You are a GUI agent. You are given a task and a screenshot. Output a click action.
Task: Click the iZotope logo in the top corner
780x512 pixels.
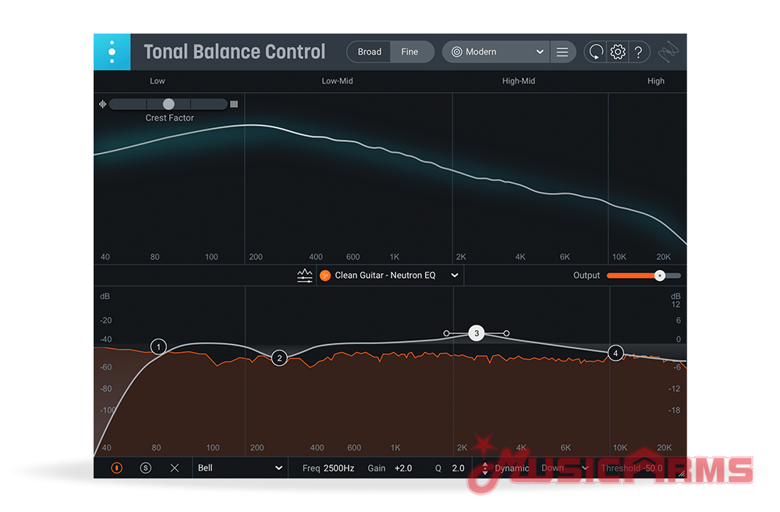[668, 52]
